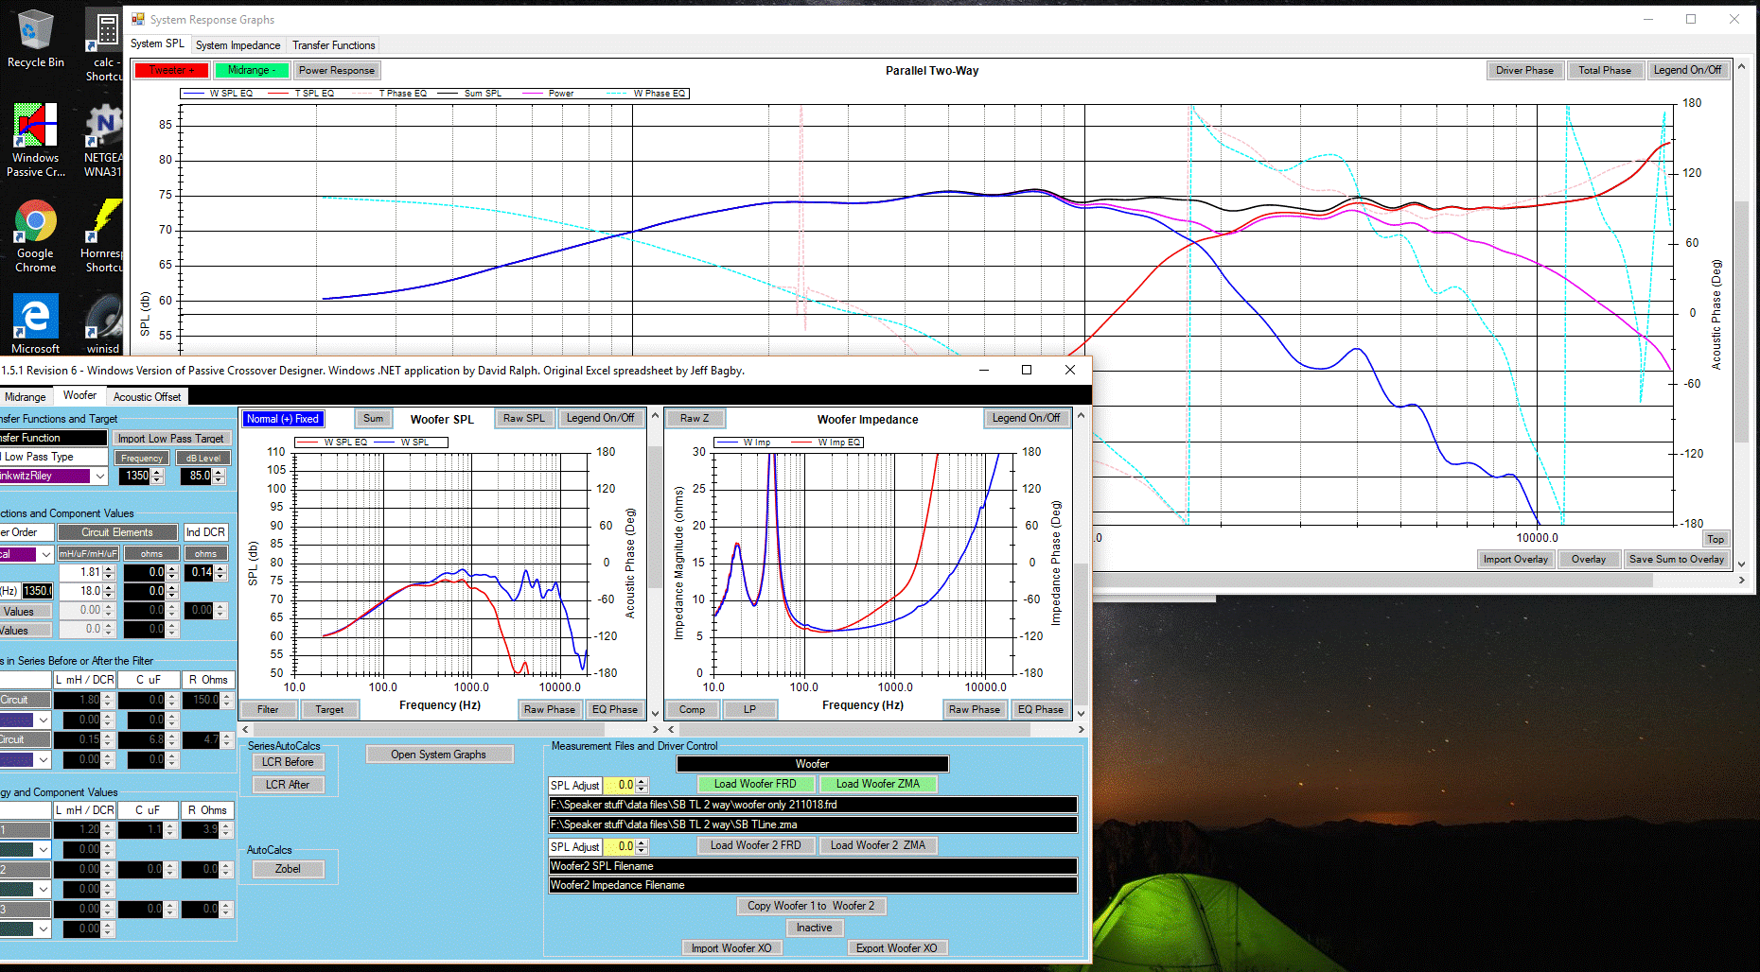1760x972 pixels.
Task: Click the Sum button above Woofer SPL
Action: point(374,419)
